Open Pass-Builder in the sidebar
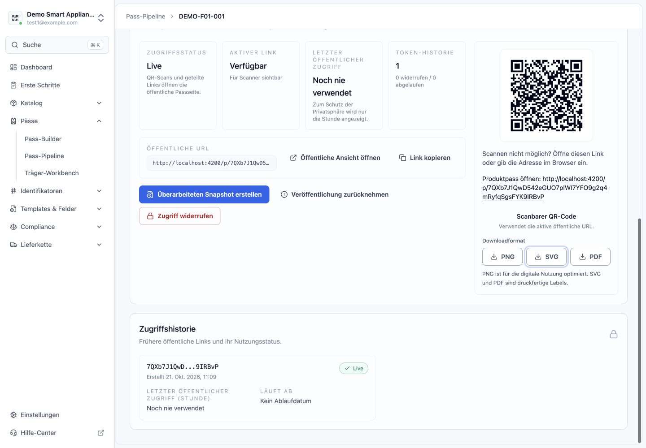Screen dimensions: 646x448 pyautogui.click(x=43, y=139)
